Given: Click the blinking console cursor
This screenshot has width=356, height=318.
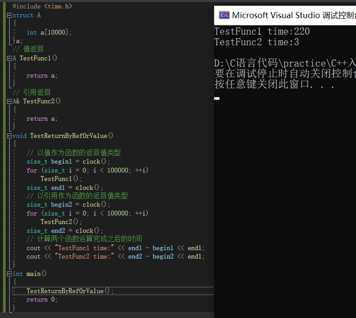Looking at the screenshot, I should 217,98.
